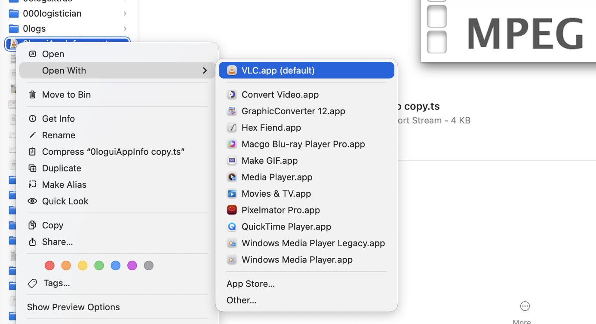Click the GraphicConverter 12 app icon

232,111
